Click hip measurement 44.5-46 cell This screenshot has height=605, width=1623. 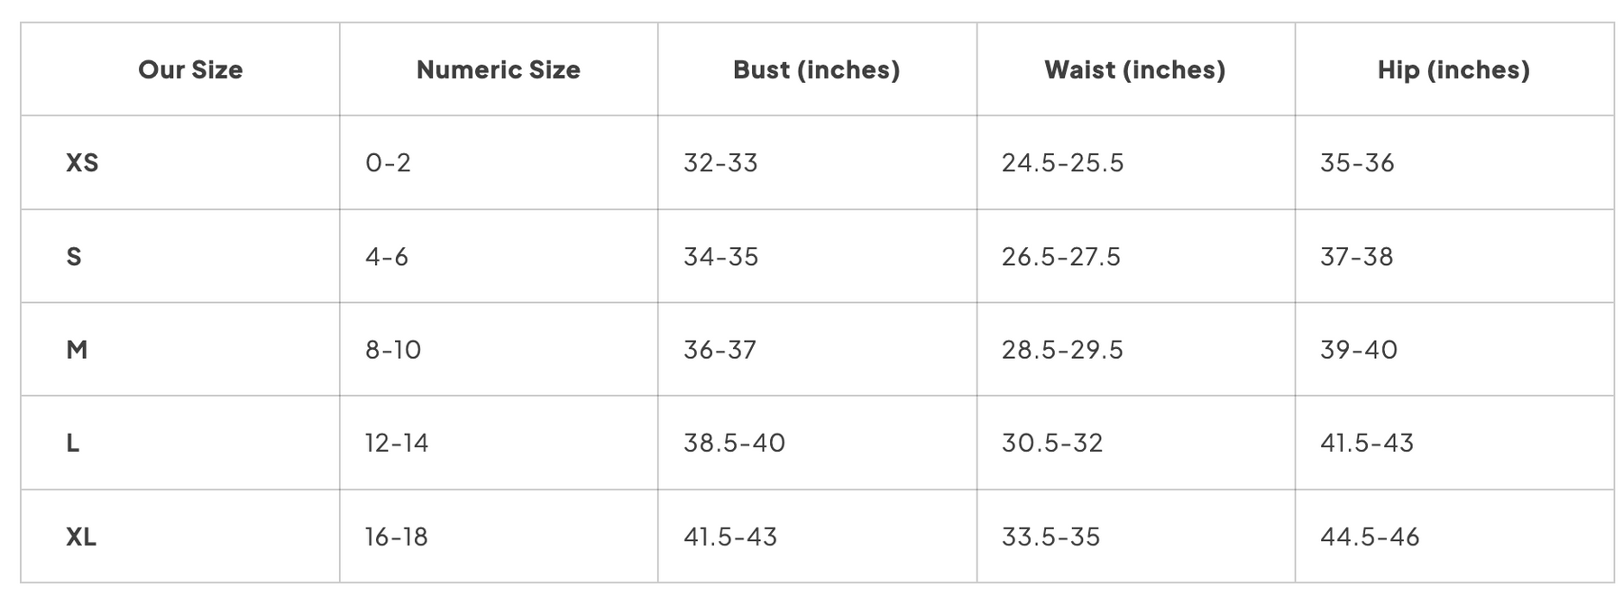point(1370,537)
